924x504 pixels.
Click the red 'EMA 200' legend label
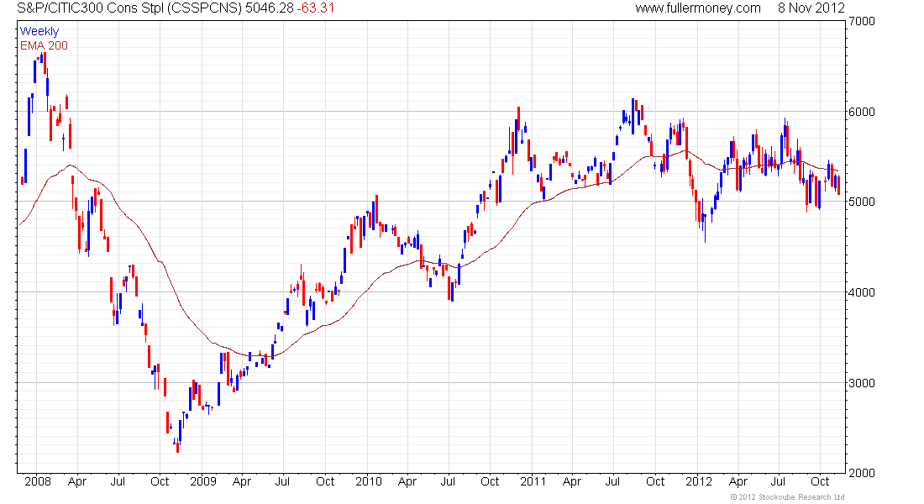click(x=44, y=45)
